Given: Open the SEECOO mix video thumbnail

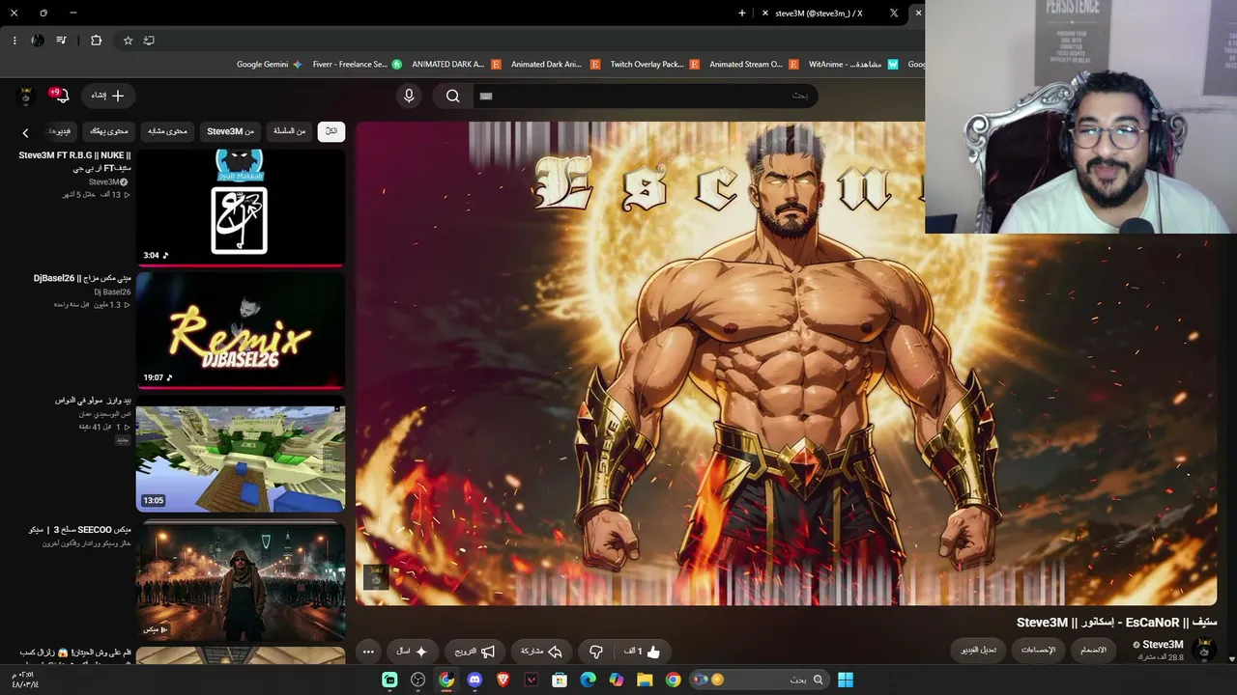Looking at the screenshot, I should coord(241,581).
